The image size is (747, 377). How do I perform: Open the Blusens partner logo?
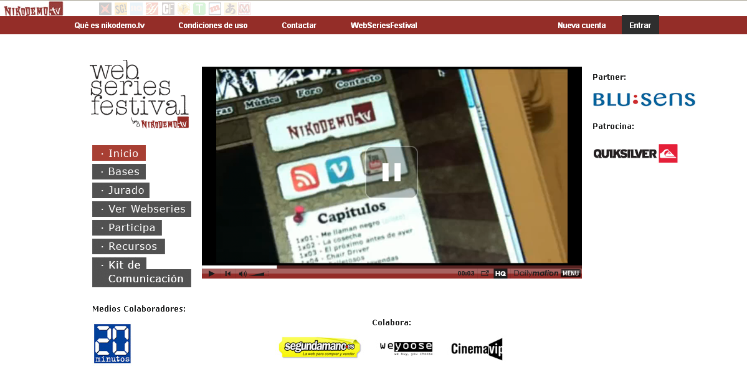pyautogui.click(x=644, y=99)
